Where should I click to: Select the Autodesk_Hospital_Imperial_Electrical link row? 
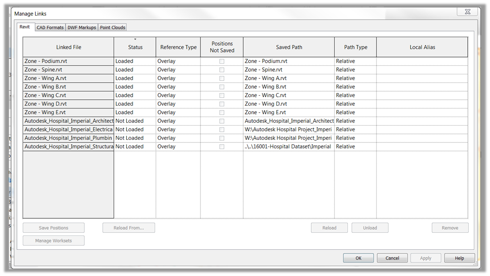click(68, 129)
